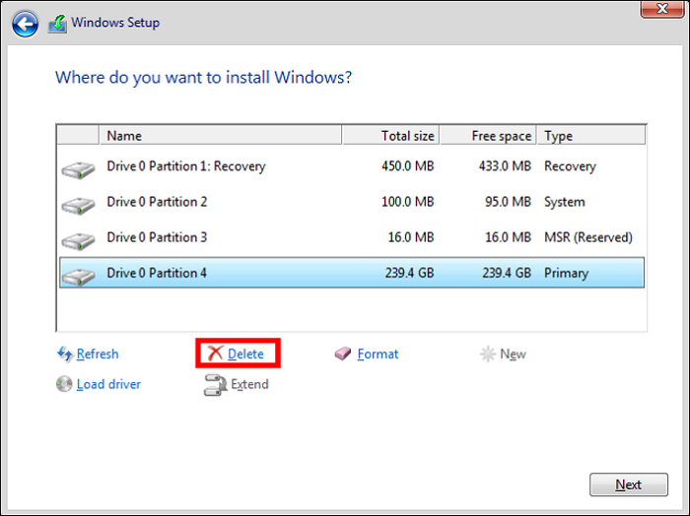Image resolution: width=690 pixels, height=516 pixels.
Task: Click the red X Delete icon
Action: pyautogui.click(x=215, y=353)
